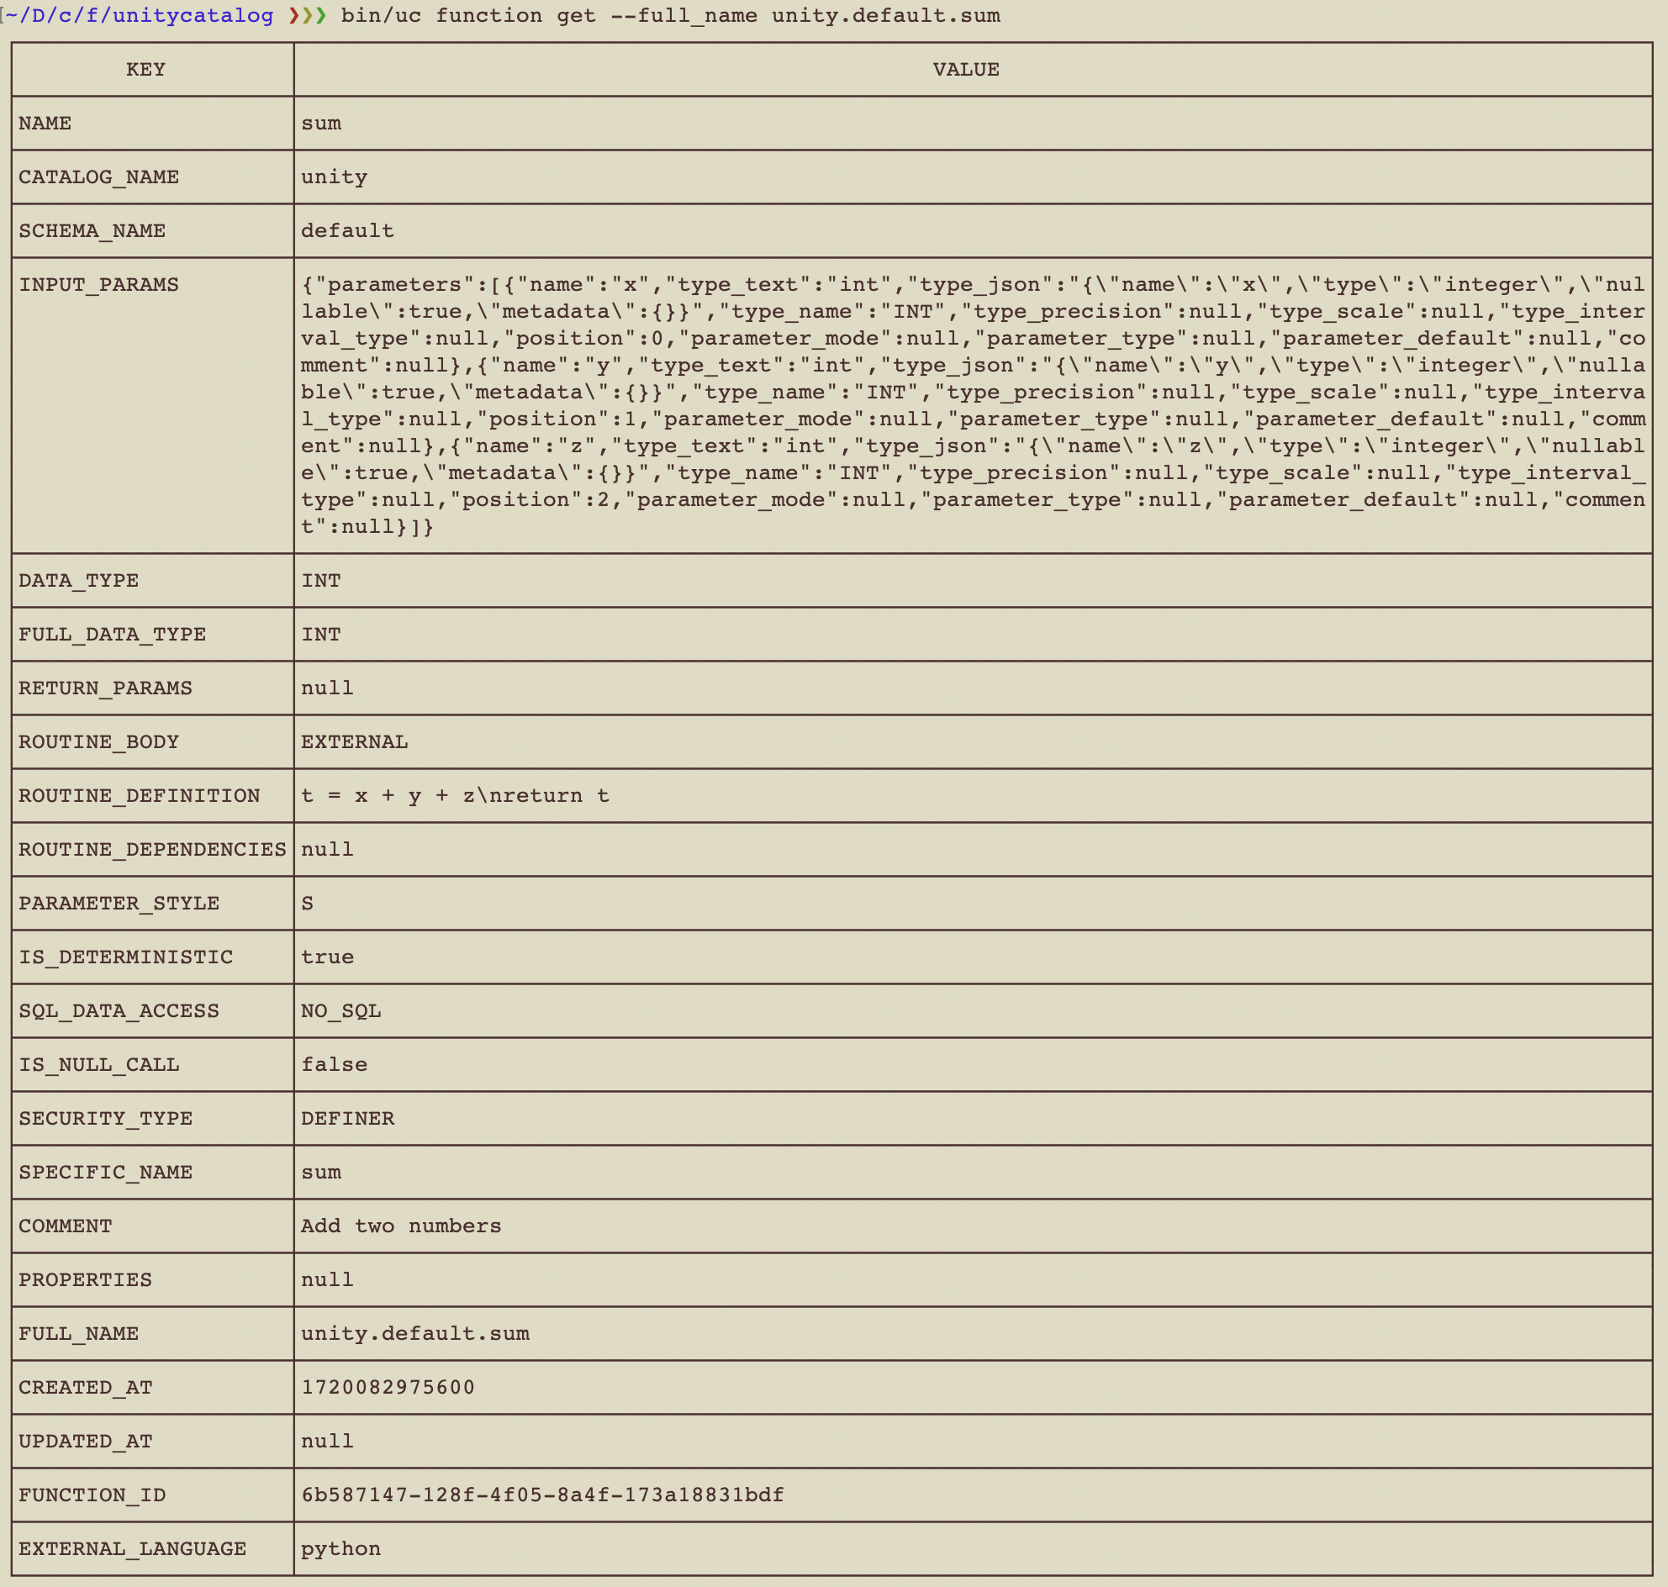The height and width of the screenshot is (1587, 1668).
Task: Click the INPUT_PARAMS JSON value text
Action: point(974,406)
